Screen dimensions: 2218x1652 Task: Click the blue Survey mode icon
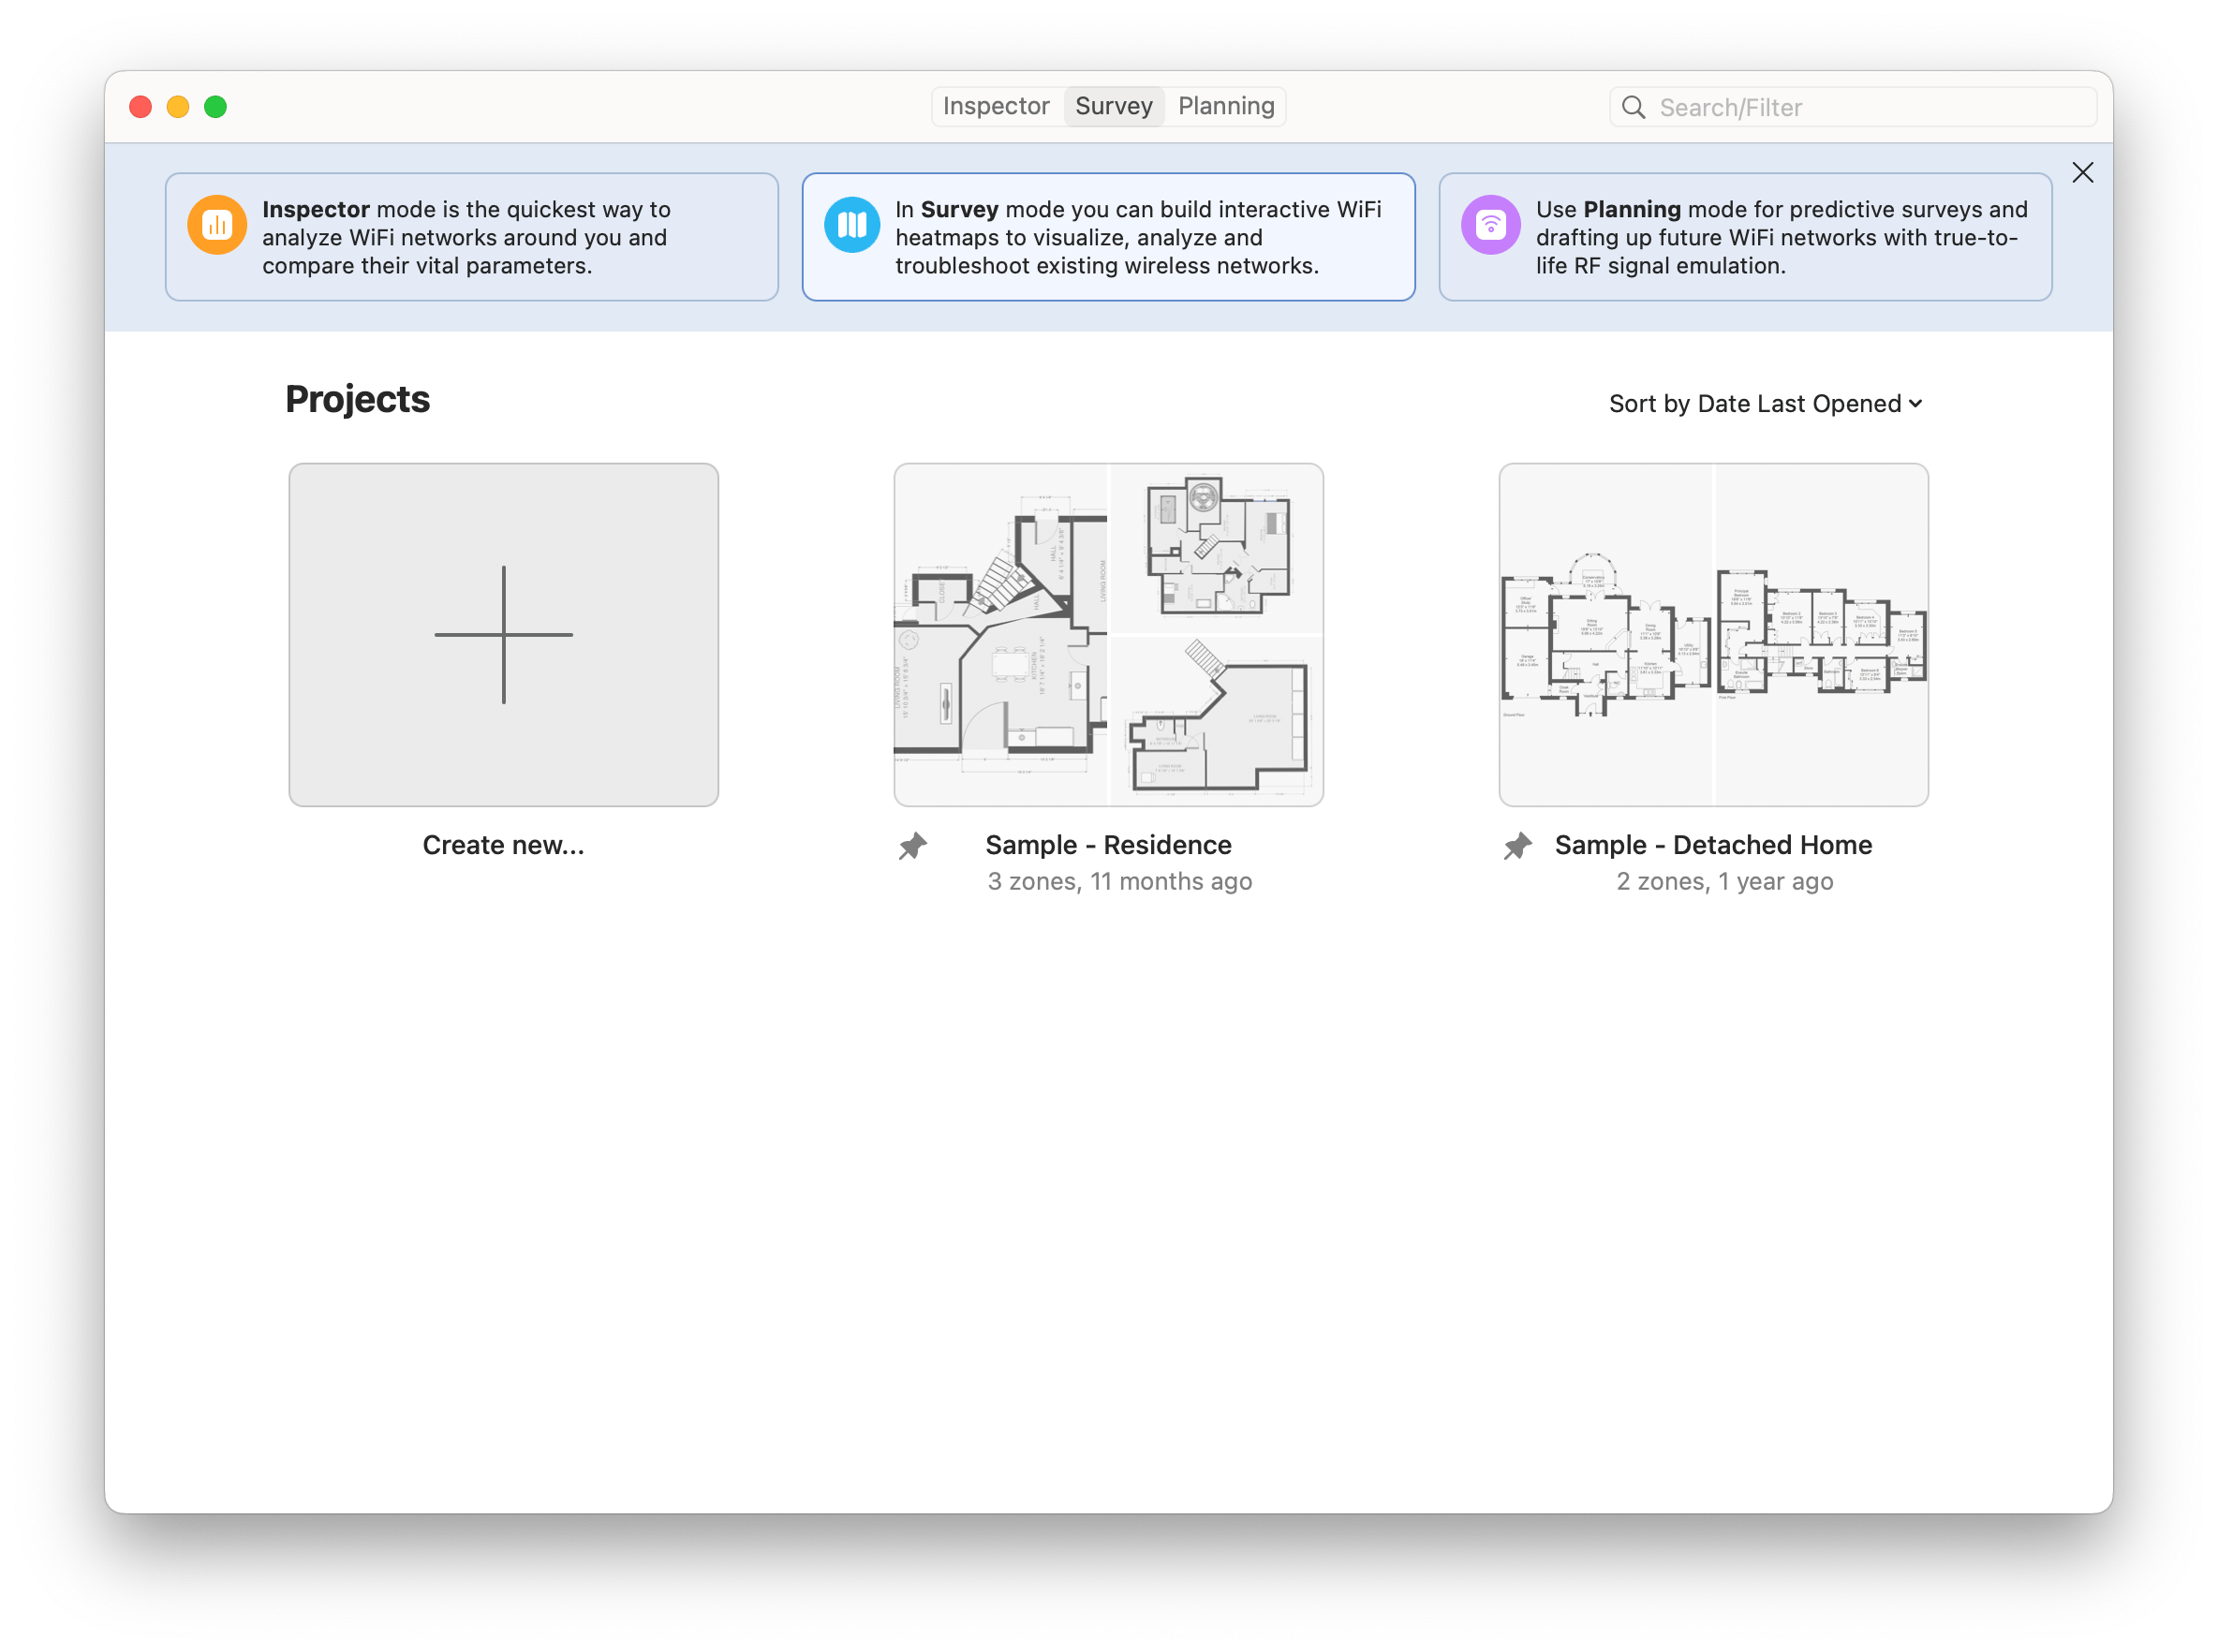[852, 225]
